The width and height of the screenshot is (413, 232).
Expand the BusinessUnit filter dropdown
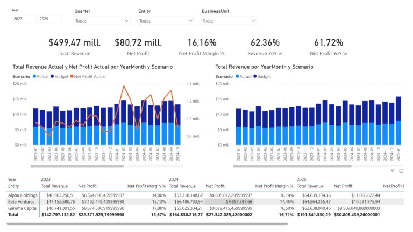tap(229, 21)
